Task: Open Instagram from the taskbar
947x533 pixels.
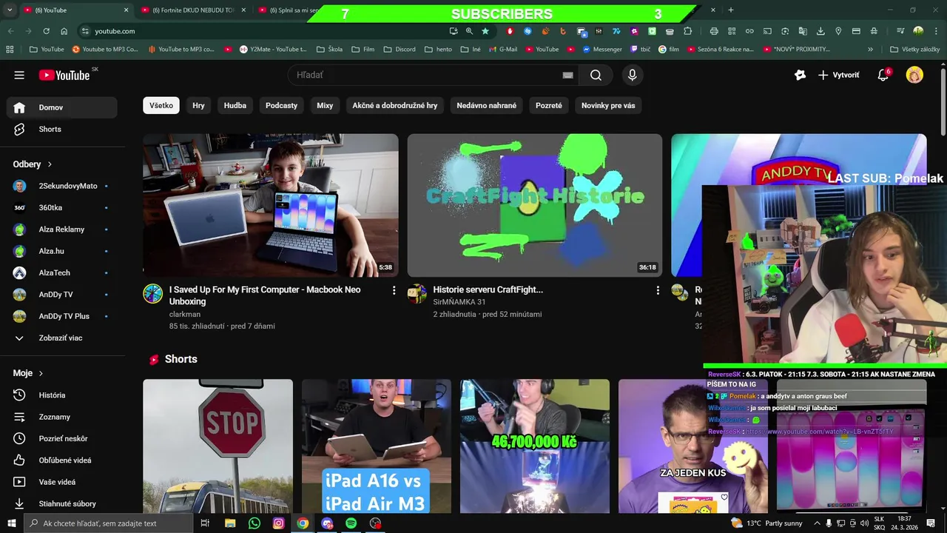Action: (x=278, y=523)
